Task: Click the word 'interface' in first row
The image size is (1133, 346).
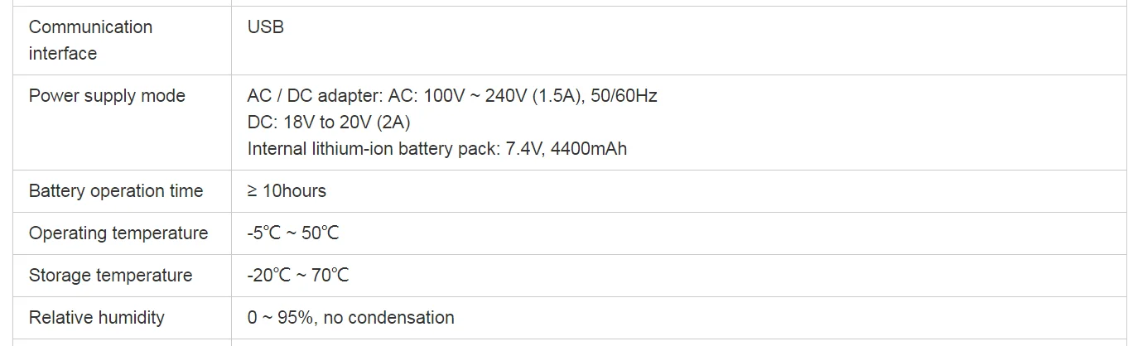Action: [63, 53]
